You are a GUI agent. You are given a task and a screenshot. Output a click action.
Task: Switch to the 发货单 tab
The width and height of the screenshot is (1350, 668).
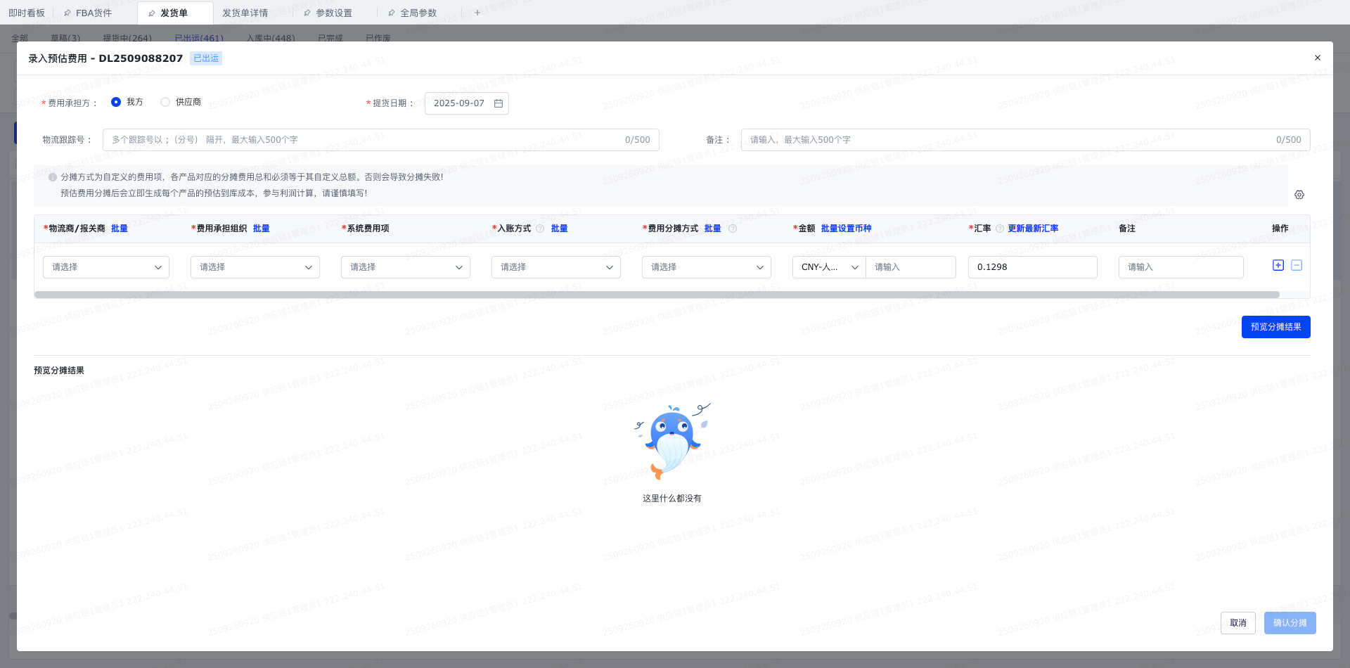pos(175,13)
